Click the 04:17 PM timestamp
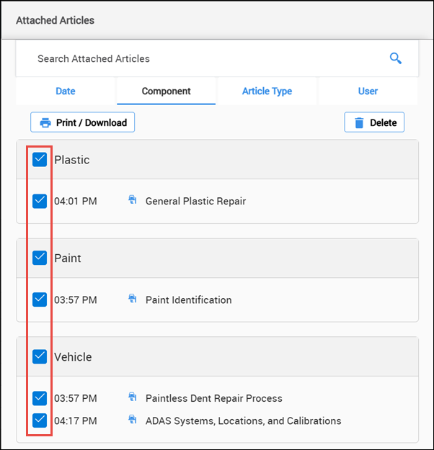This screenshot has width=434, height=450. [x=76, y=420]
